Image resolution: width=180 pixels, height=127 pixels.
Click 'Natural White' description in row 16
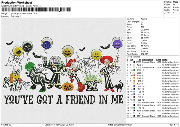(x=148, y=102)
